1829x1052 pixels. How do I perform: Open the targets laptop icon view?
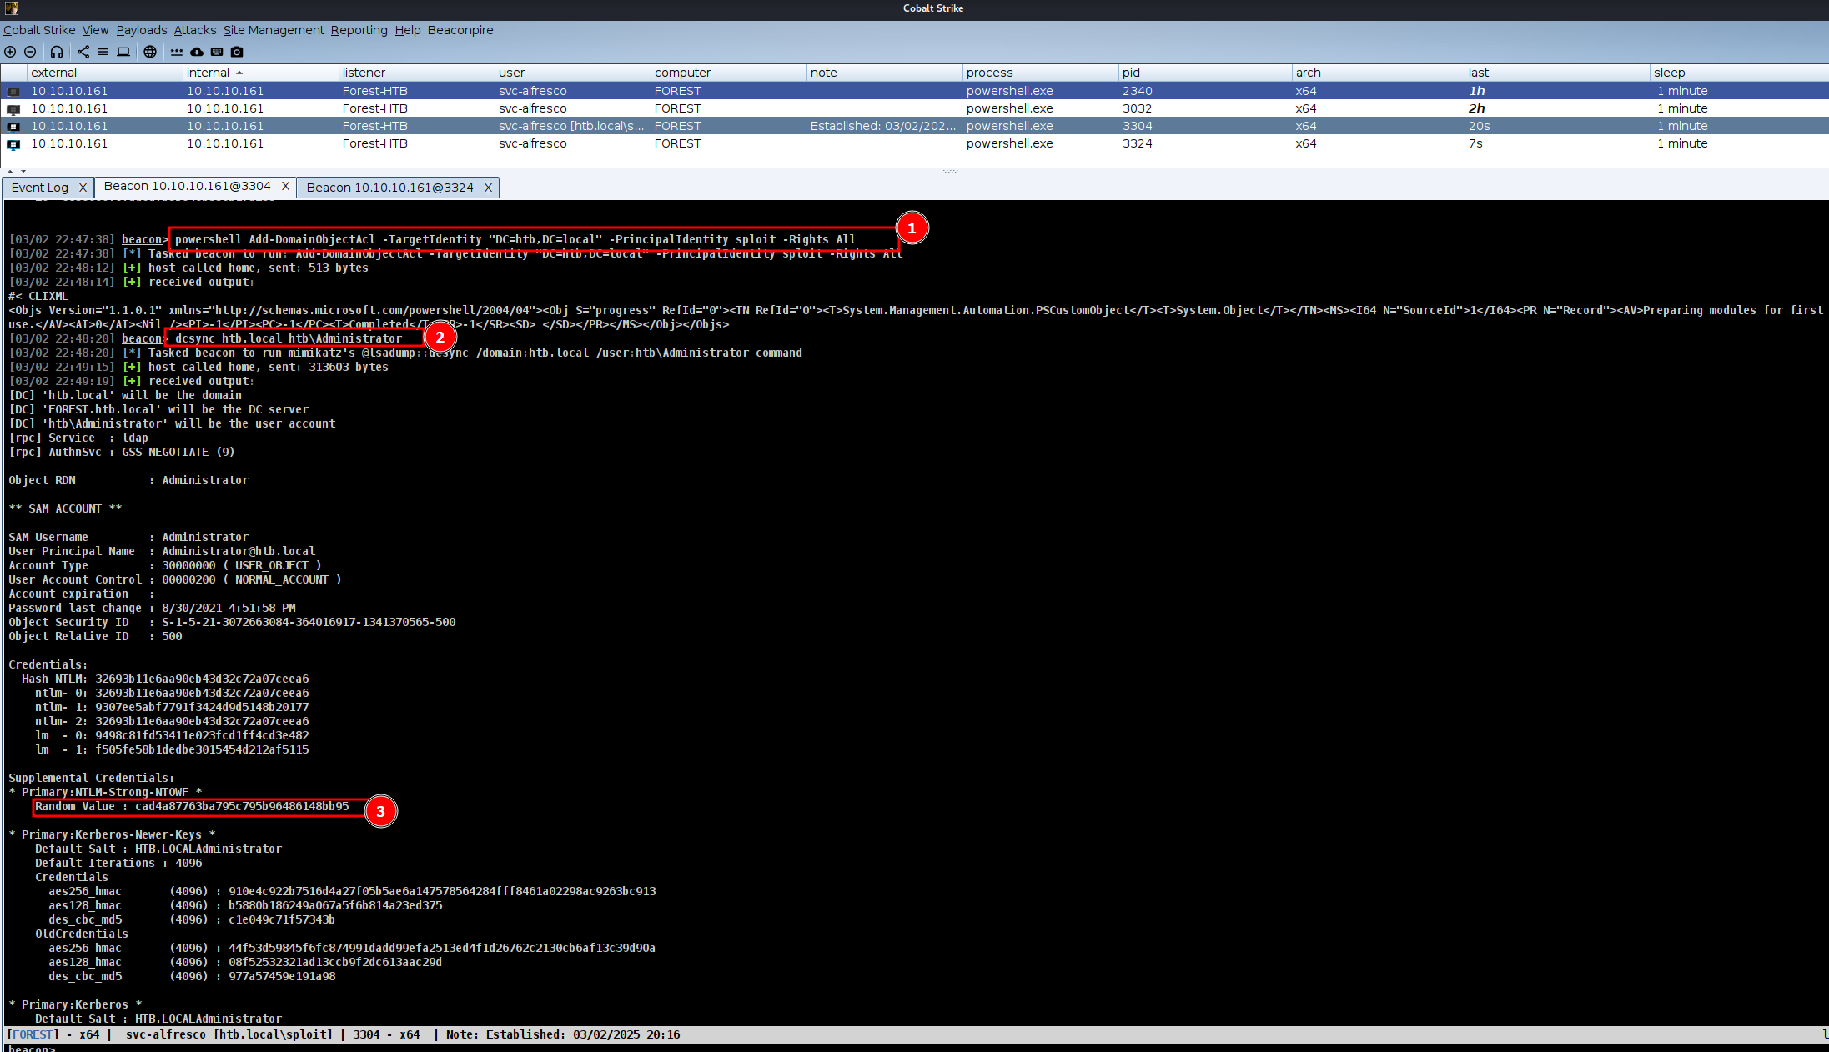coord(123,52)
